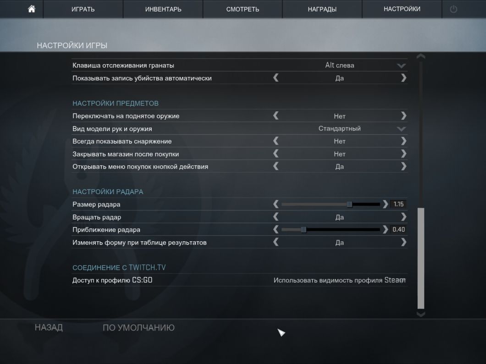This screenshot has width=486, height=364.
Task: Click the Размер радара value field 1.15
Action: (x=398, y=204)
